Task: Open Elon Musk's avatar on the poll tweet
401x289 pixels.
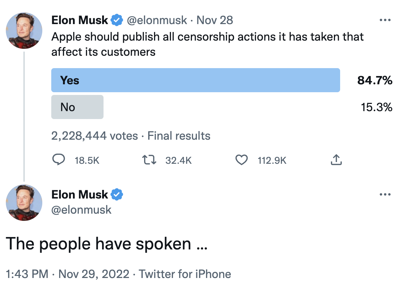Action: [x=24, y=30]
